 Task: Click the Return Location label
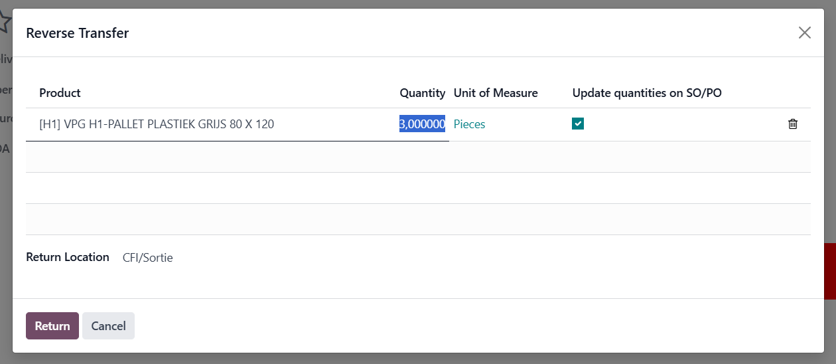[67, 257]
